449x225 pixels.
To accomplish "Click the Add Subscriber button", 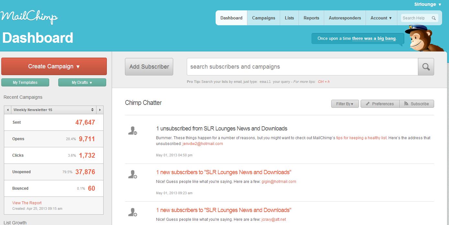I will click(149, 67).
